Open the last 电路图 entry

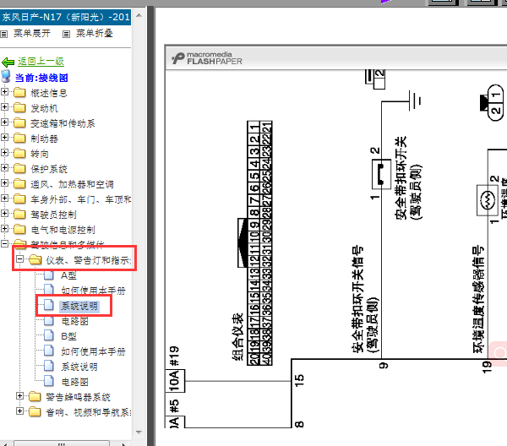[74, 382]
